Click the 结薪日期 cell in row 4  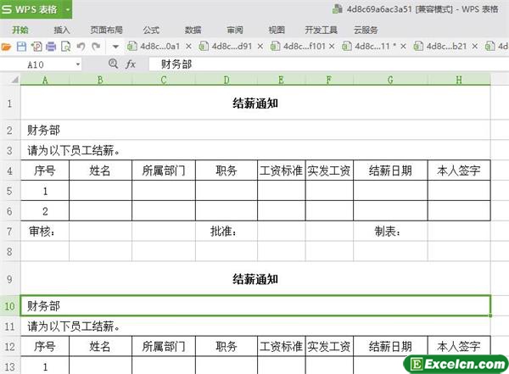(390, 170)
